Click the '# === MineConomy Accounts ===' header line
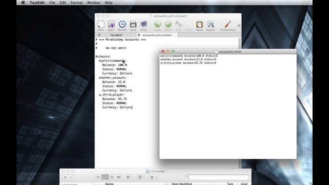329x185 pixels. [x=121, y=40]
